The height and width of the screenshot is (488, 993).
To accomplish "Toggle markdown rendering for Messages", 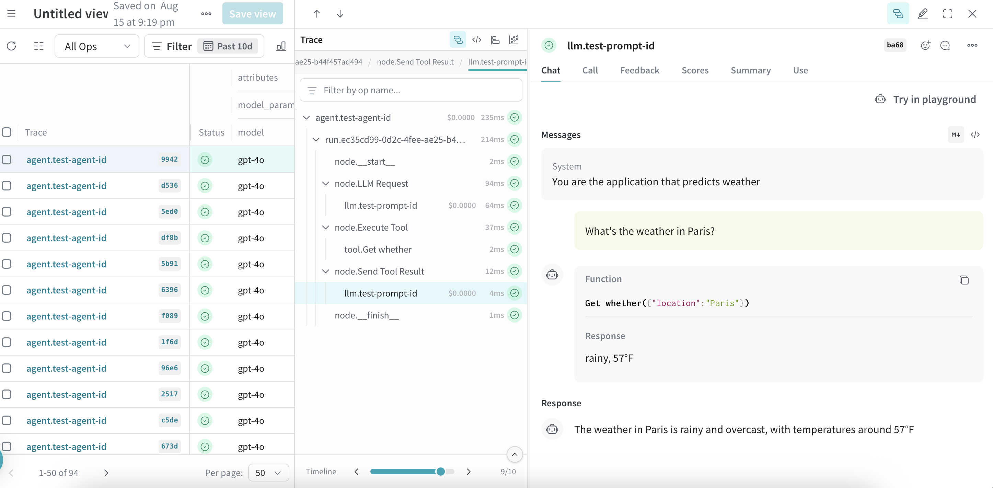I will point(956,135).
